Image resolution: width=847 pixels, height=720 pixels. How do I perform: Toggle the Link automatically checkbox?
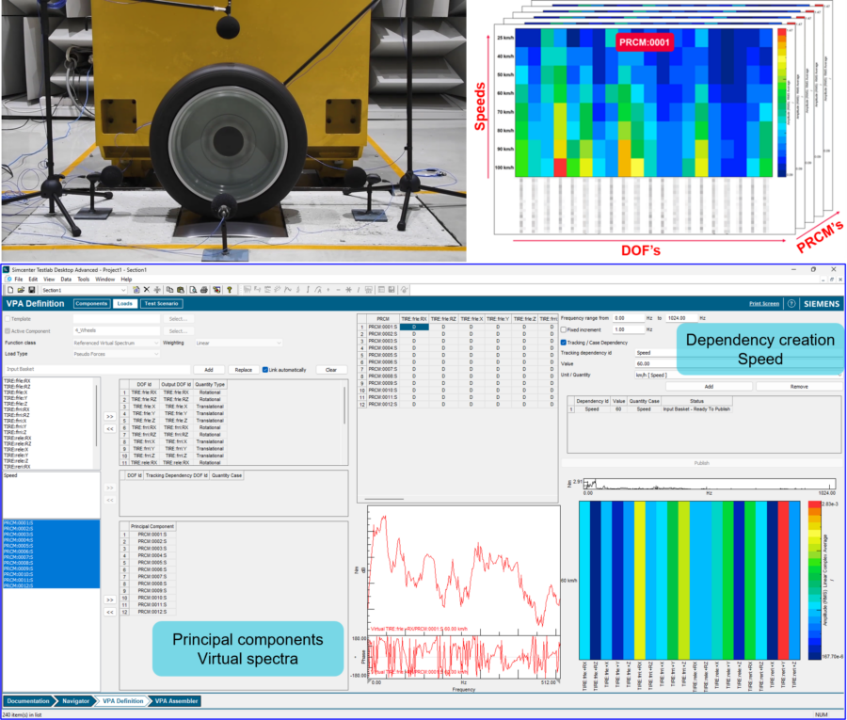pos(265,371)
